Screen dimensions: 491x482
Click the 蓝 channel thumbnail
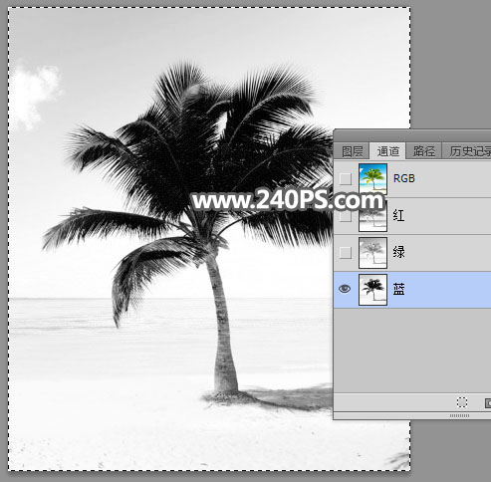(x=372, y=290)
